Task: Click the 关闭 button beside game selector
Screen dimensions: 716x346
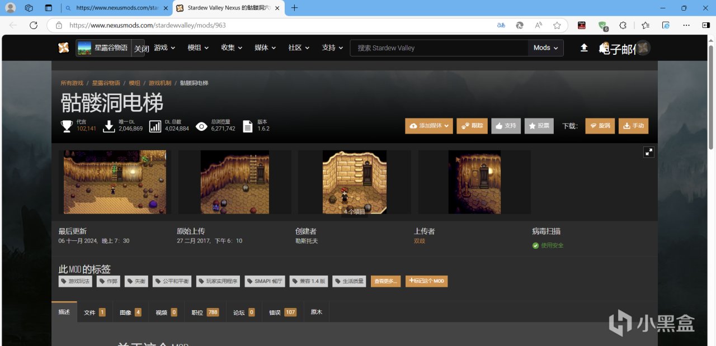Action: pyautogui.click(x=141, y=49)
